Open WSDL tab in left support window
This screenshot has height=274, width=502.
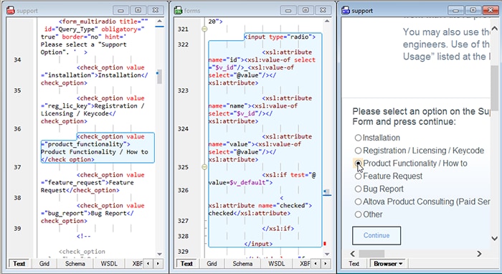(109, 264)
